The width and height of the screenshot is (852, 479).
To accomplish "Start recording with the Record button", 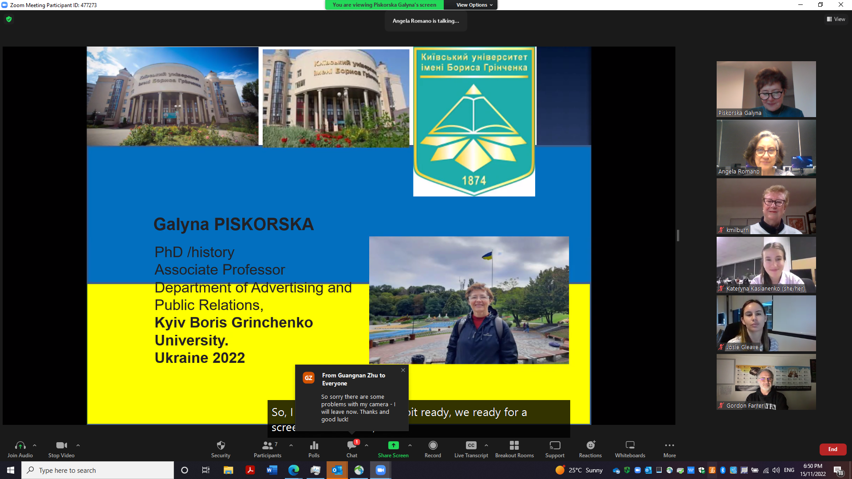I will pos(433,448).
